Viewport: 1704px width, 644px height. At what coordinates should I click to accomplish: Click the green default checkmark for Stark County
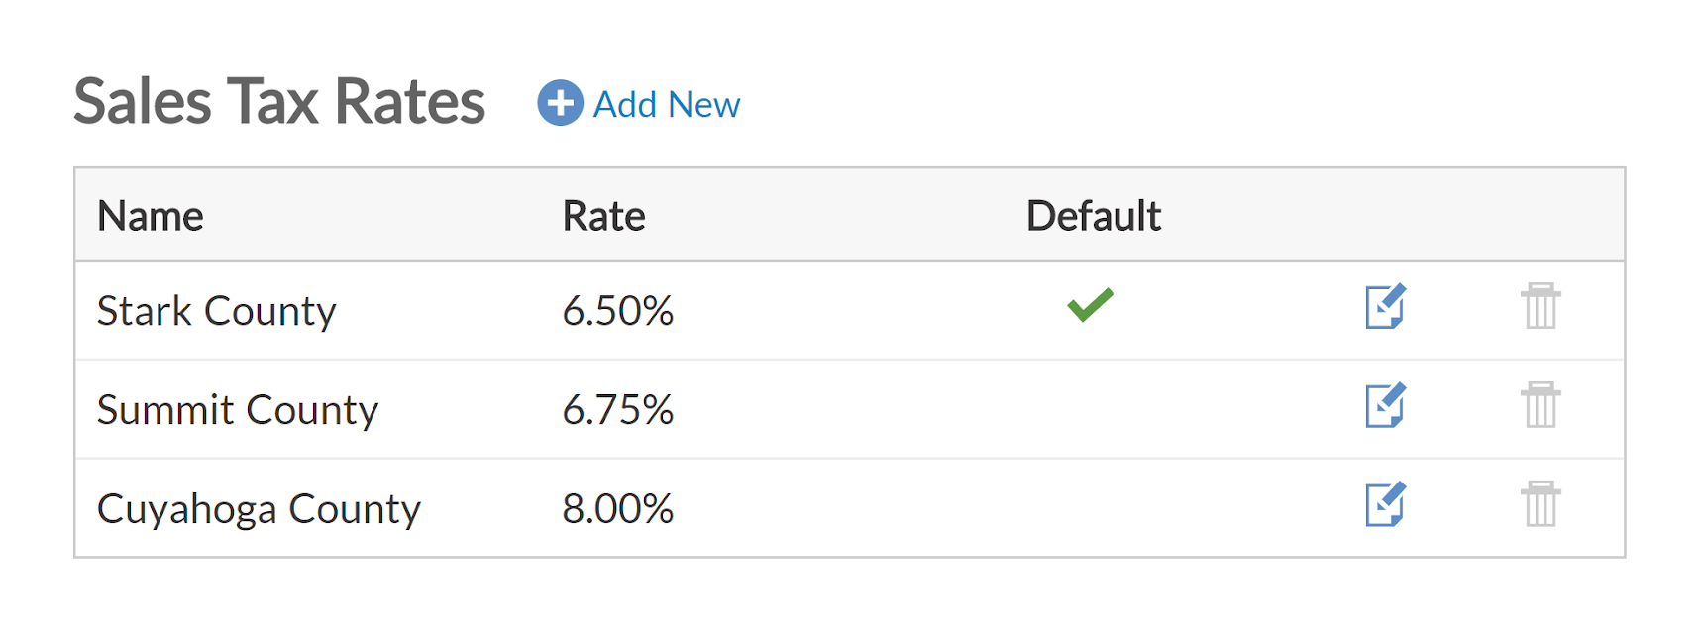(x=1090, y=305)
